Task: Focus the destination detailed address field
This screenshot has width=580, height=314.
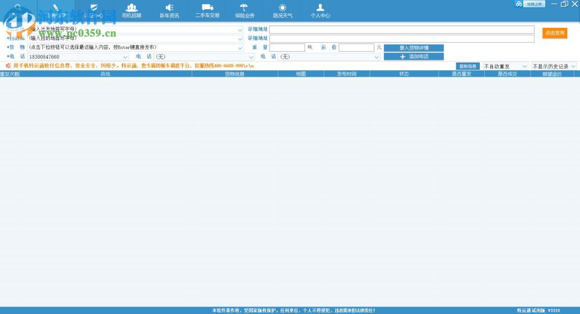Action: (402, 38)
